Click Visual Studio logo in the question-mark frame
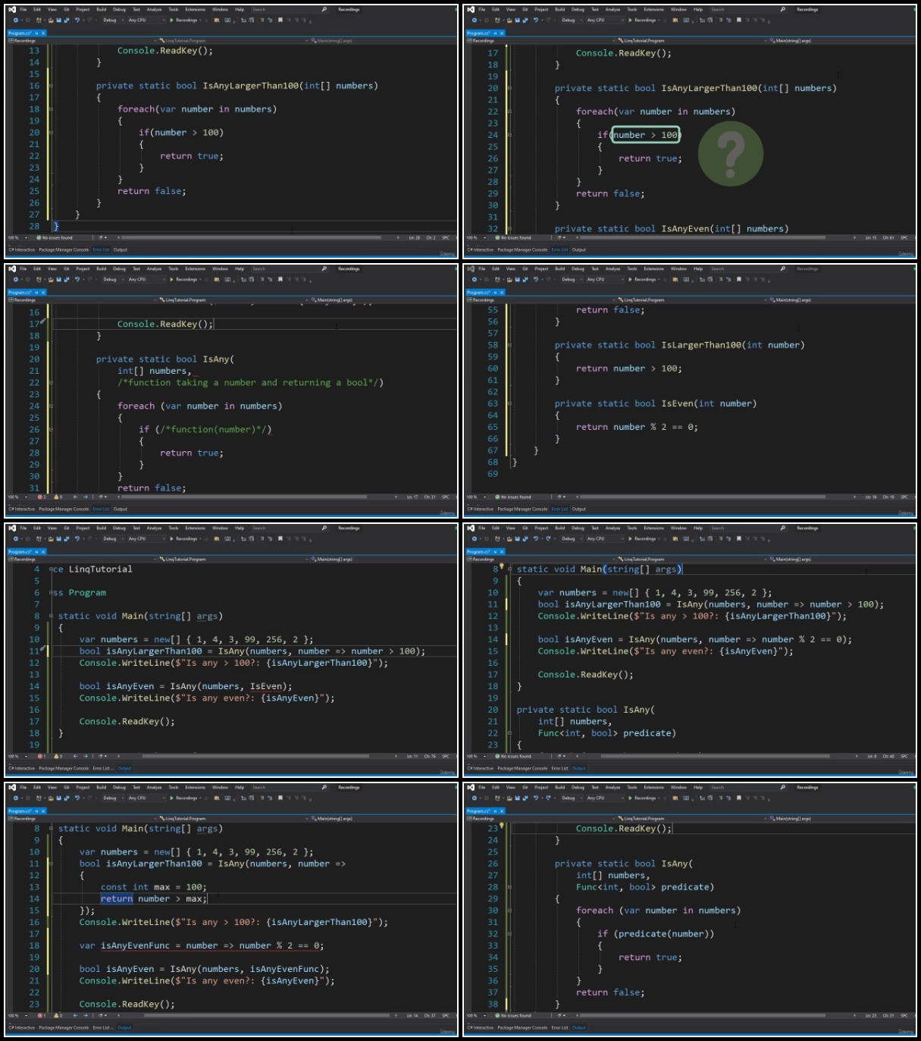The width and height of the screenshot is (921, 1041). (471, 10)
